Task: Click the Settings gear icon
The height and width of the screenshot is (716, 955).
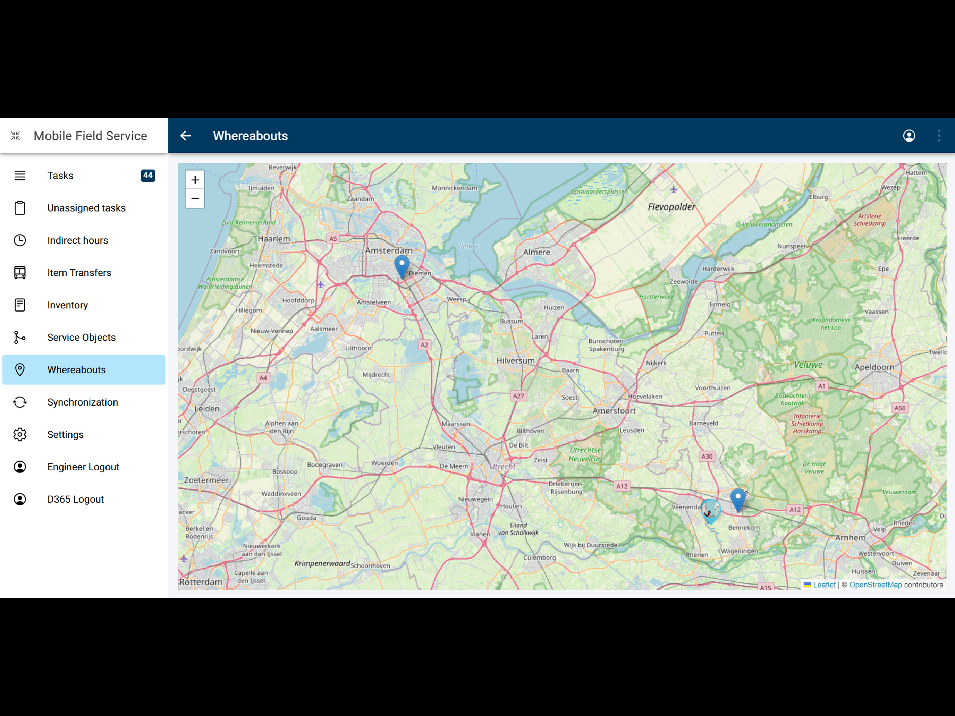Action: point(20,435)
